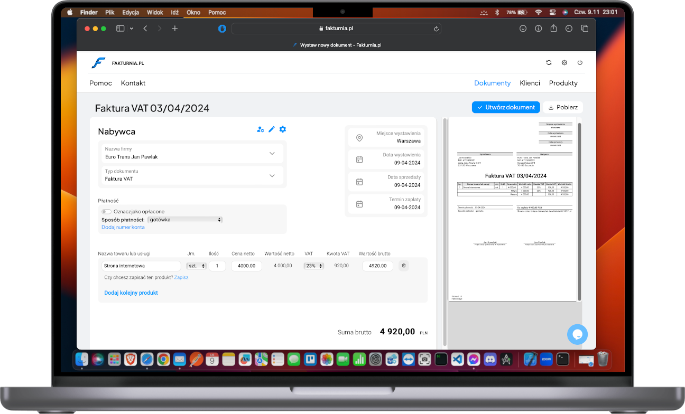This screenshot has width=685, height=414.
Task: Open the Produkty tab
Action: (563, 83)
